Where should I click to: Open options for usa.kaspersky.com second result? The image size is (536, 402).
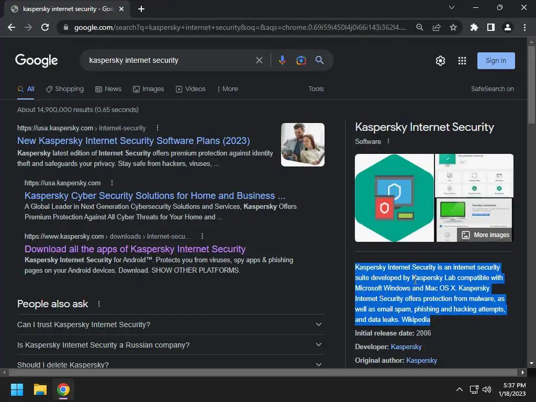tap(112, 183)
